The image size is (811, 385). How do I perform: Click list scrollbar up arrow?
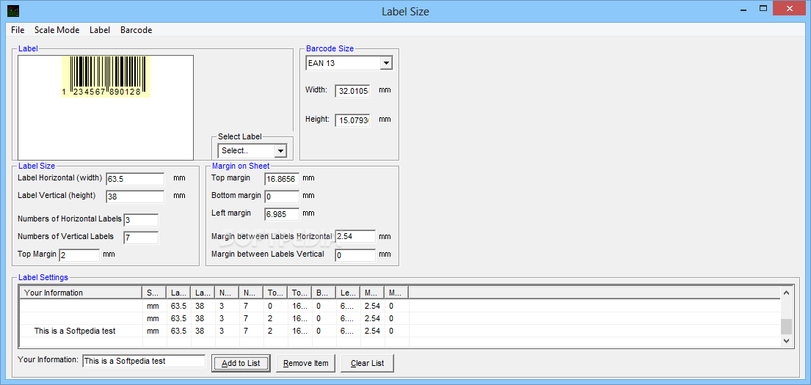(x=786, y=293)
